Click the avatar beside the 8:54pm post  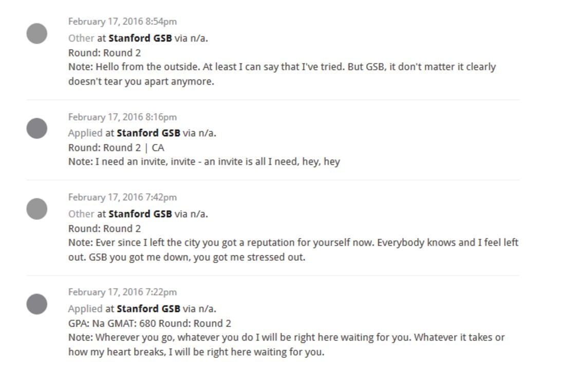point(37,33)
